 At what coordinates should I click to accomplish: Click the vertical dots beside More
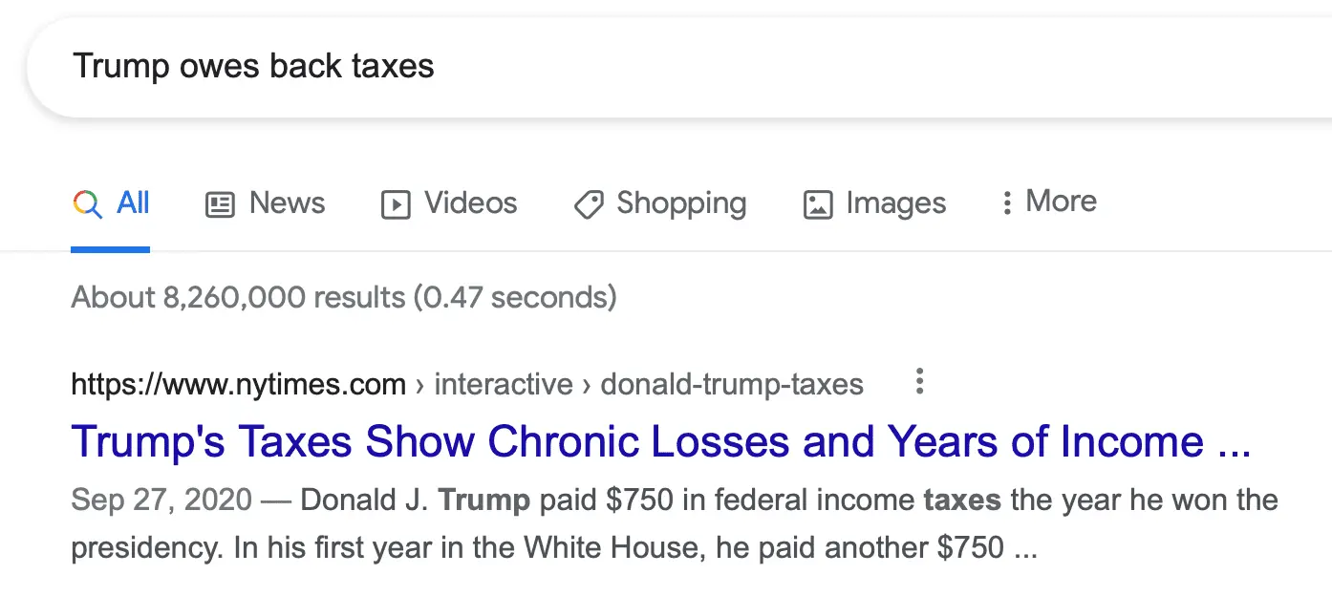click(x=1006, y=202)
